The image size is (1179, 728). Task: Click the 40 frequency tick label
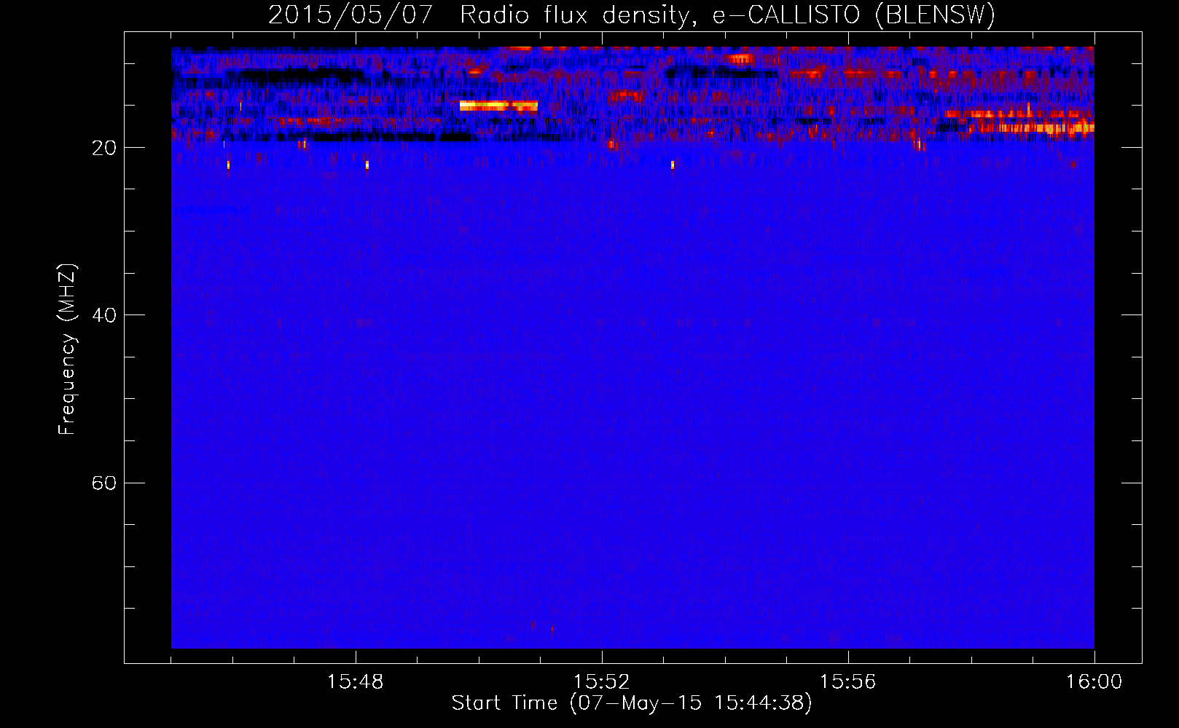[104, 315]
